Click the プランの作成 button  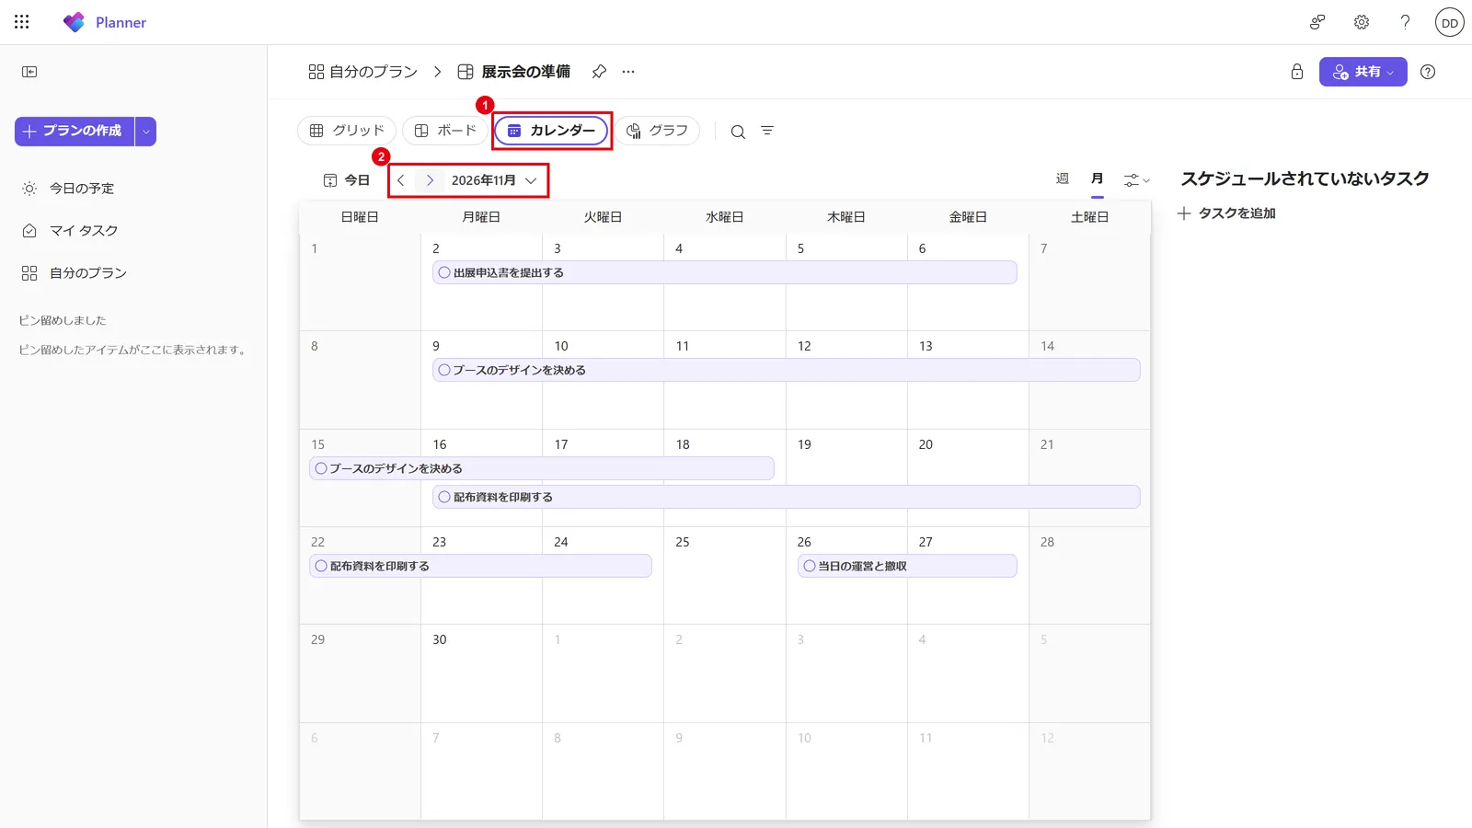(x=75, y=132)
